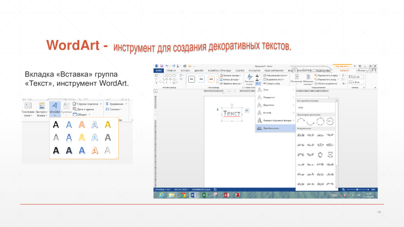Open Заливка фигуры shape fill dropdown
Image resolution: width=404 pixels, height=227 pixels.
[x=230, y=75]
